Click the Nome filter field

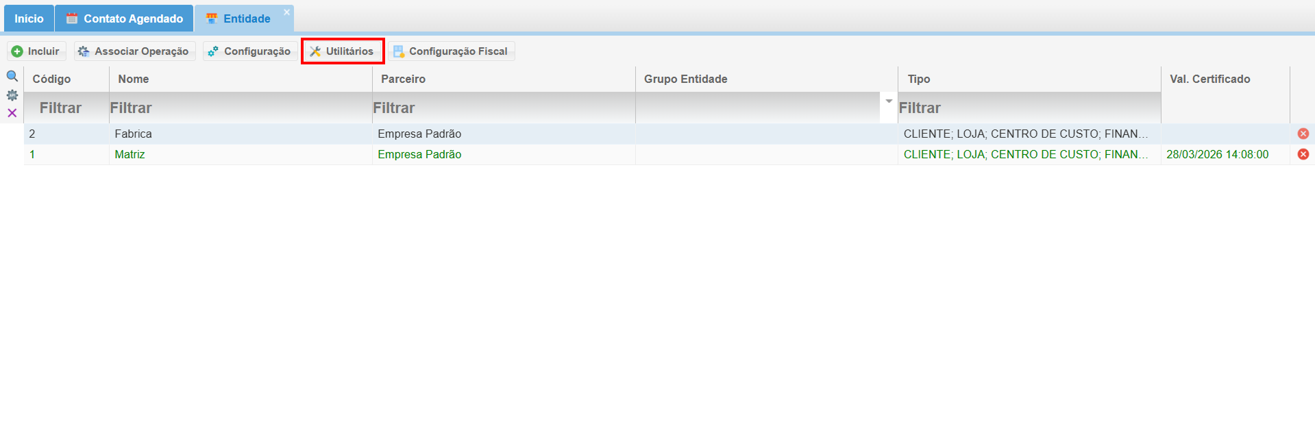240,108
